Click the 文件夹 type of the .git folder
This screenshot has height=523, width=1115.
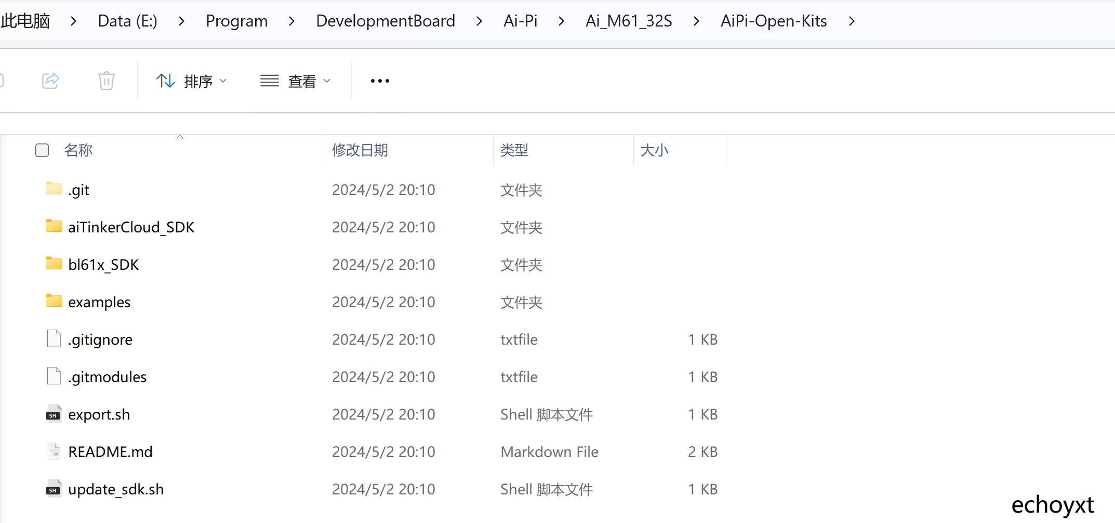521,190
